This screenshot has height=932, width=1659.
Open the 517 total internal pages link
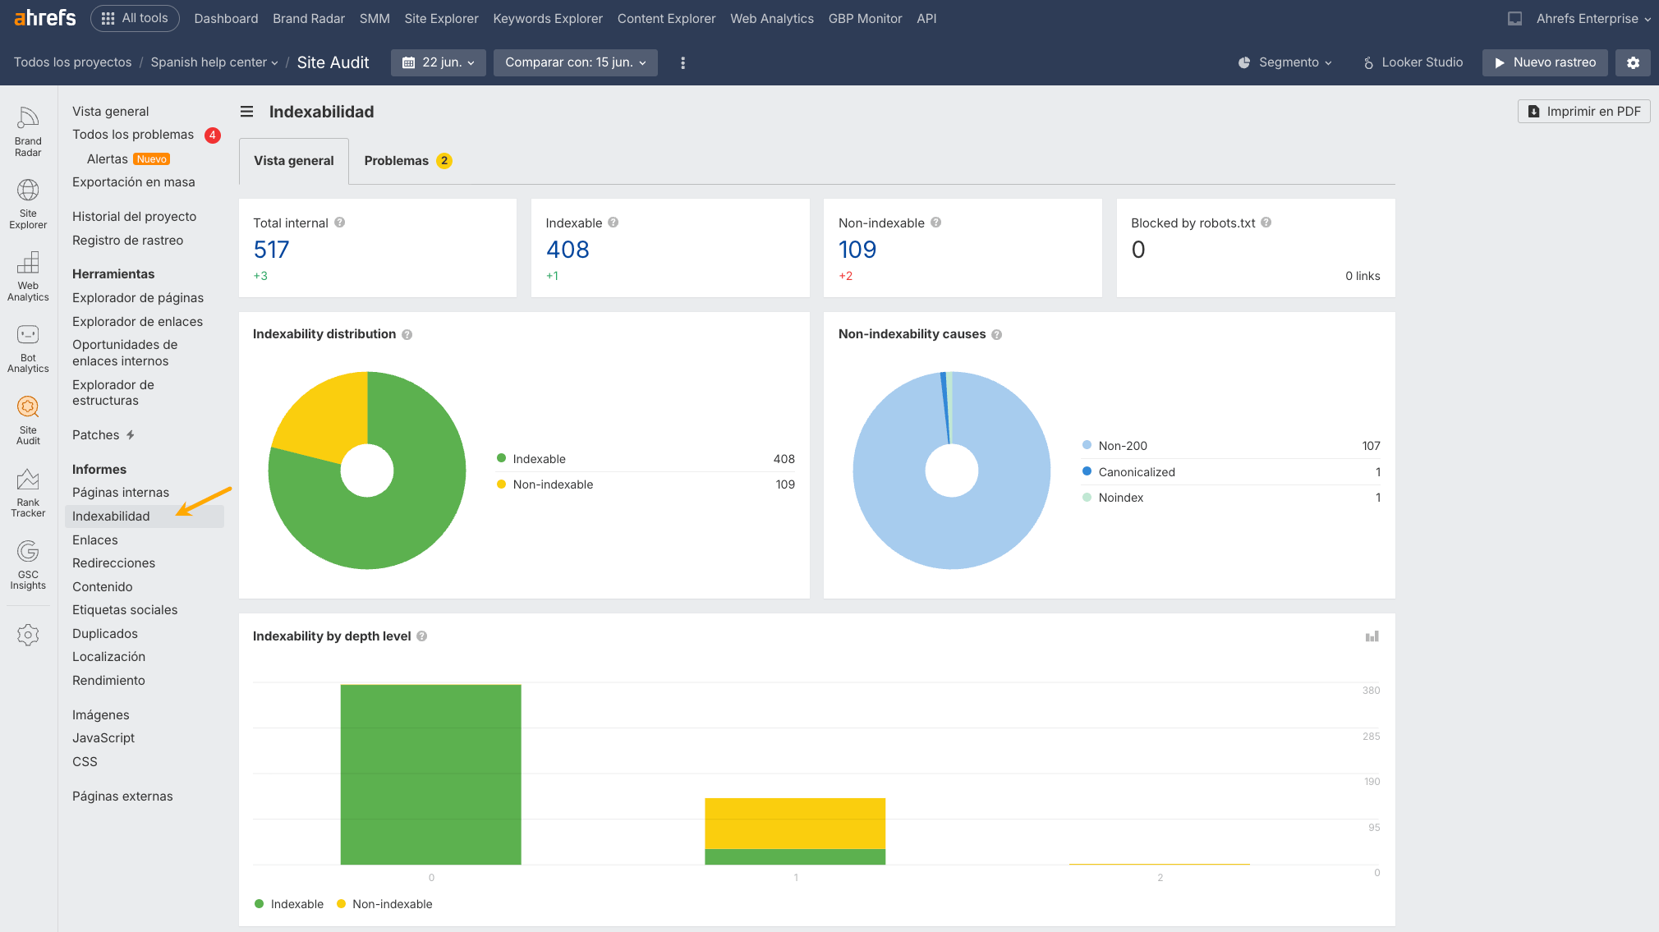(271, 250)
